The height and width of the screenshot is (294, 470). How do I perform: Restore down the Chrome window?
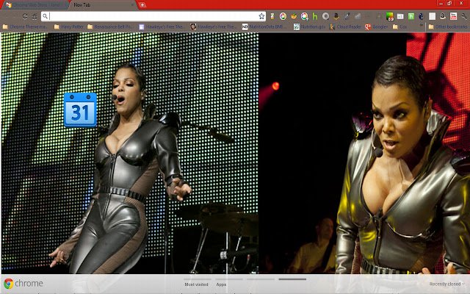tap(450, 3)
